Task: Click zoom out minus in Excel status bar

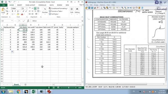Action: tap(62, 88)
